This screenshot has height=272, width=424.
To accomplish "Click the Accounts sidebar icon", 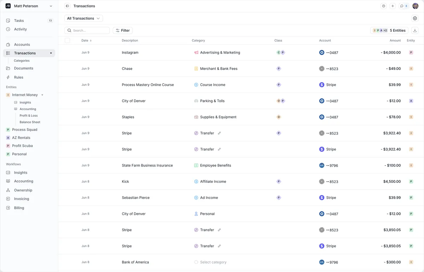I will [8, 44].
